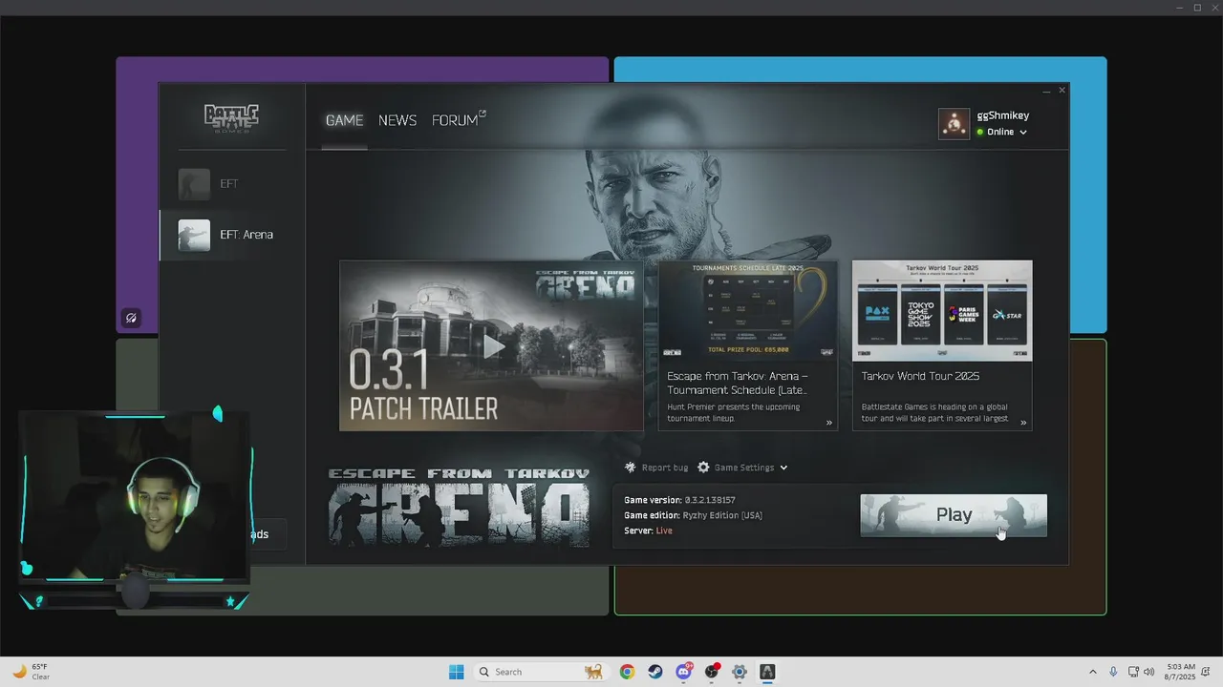Image resolution: width=1223 pixels, height=687 pixels.
Task: Open the volume speaker tray icon
Action: pyautogui.click(x=1148, y=672)
